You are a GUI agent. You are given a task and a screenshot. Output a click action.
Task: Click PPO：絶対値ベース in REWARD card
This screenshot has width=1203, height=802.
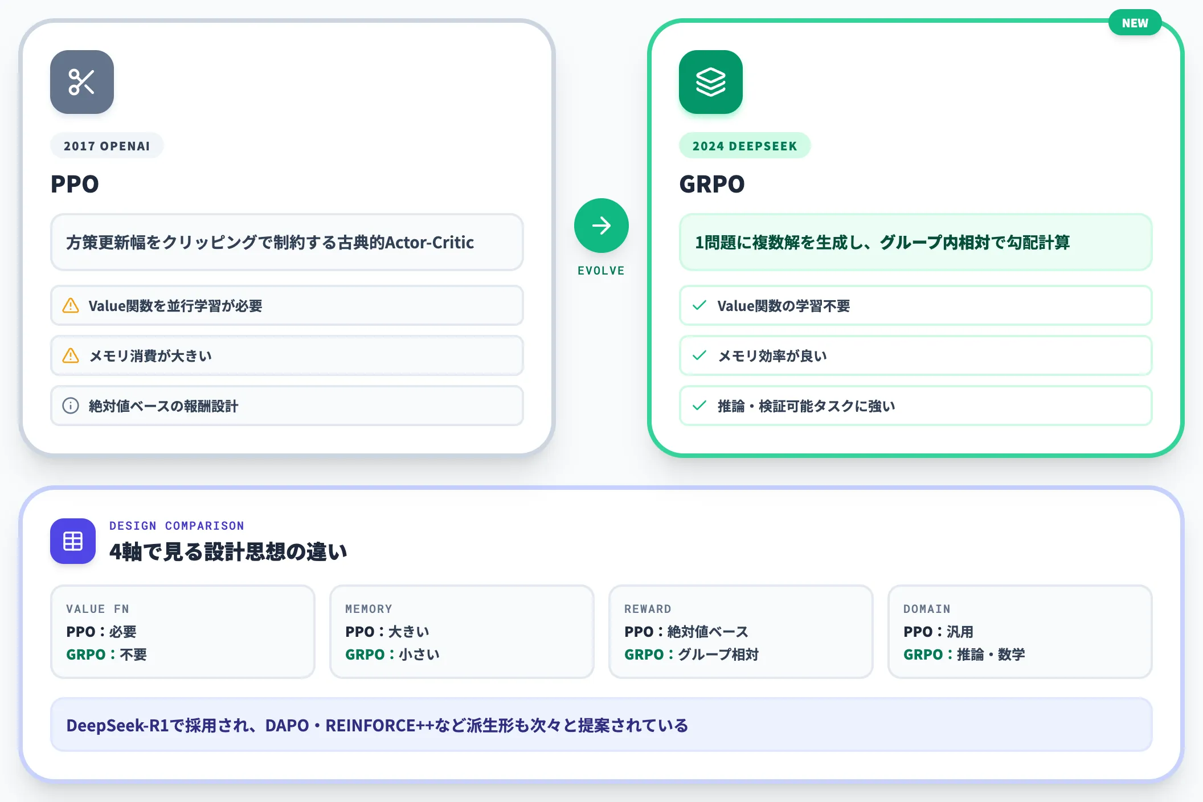click(x=686, y=632)
